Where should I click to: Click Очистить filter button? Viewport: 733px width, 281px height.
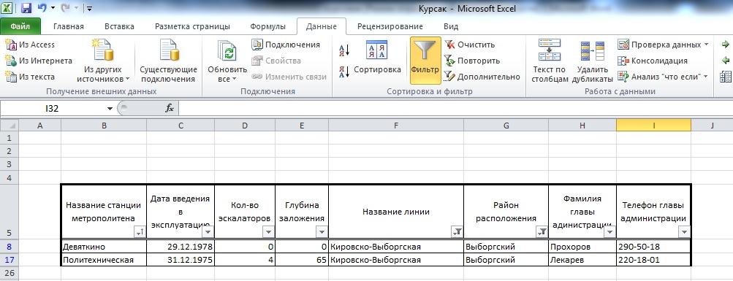pos(470,45)
